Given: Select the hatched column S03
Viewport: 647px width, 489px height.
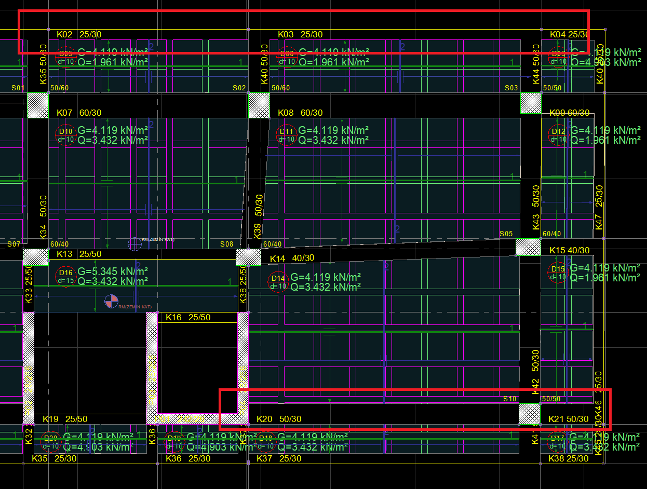Looking at the screenshot, I should point(531,103).
